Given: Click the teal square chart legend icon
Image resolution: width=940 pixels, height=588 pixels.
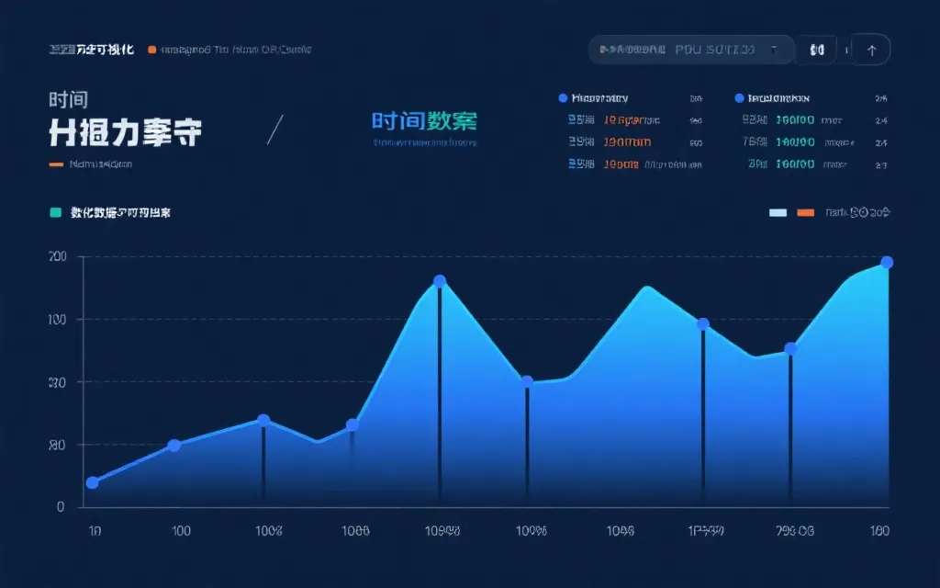Looking at the screenshot, I should pos(55,212).
